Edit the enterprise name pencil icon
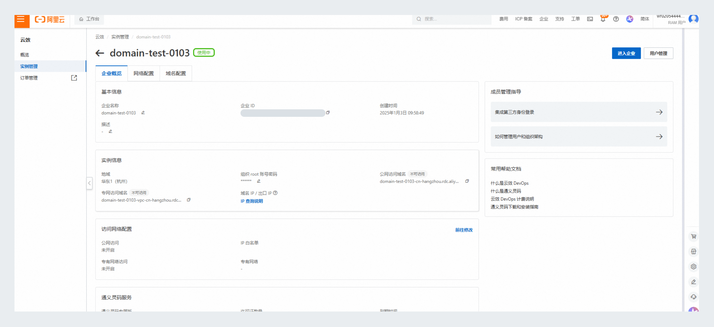The height and width of the screenshot is (327, 714). point(143,113)
